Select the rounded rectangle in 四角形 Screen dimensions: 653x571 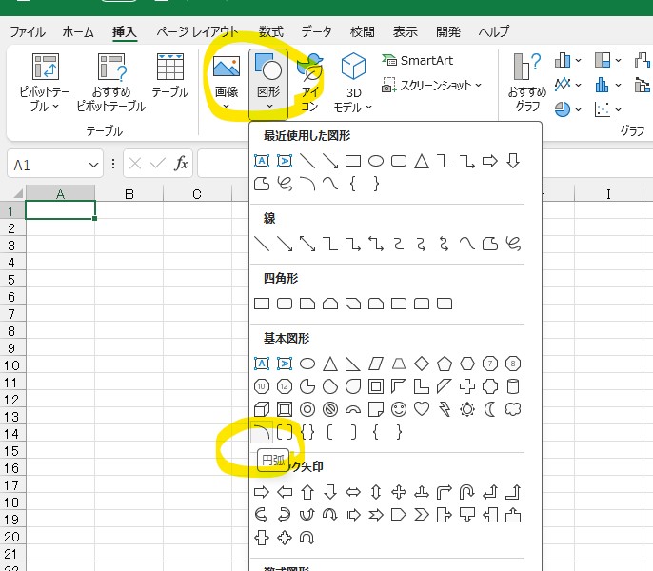285,304
